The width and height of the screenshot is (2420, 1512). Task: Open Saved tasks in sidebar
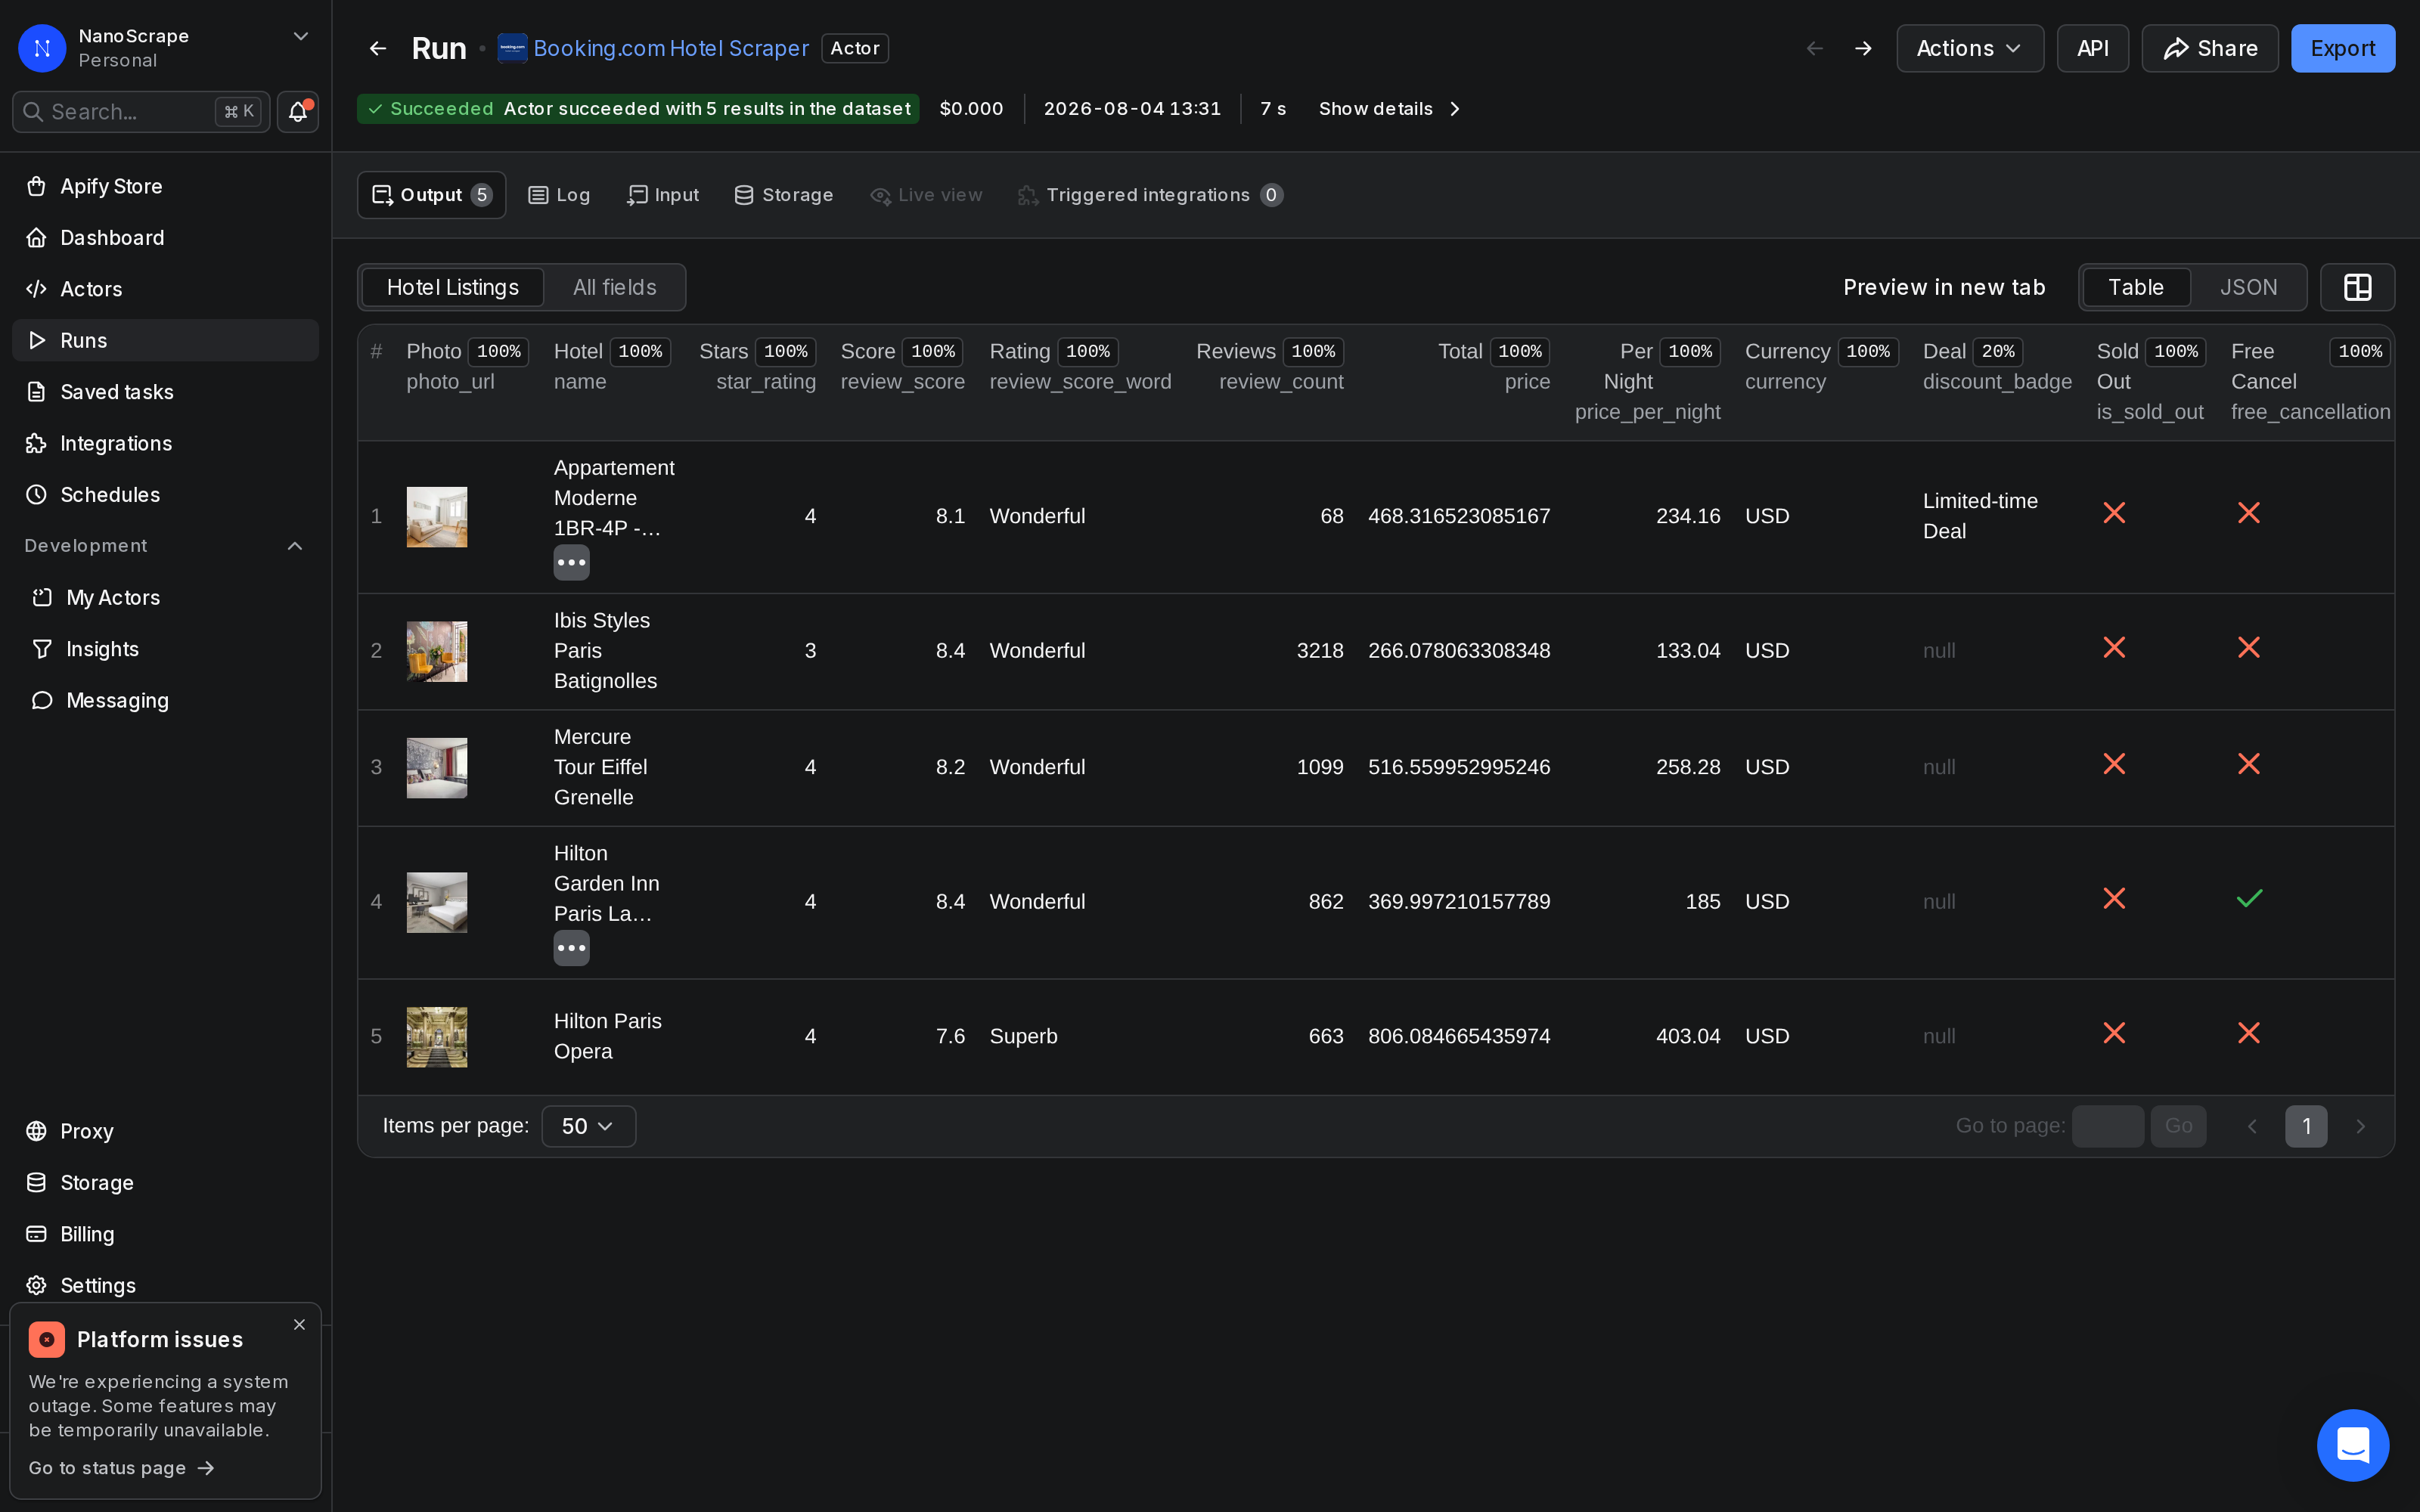point(165,392)
